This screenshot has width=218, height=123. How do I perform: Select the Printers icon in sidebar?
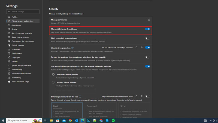point(9,61)
